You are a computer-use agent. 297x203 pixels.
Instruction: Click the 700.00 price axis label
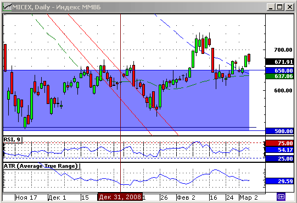pos(283,50)
